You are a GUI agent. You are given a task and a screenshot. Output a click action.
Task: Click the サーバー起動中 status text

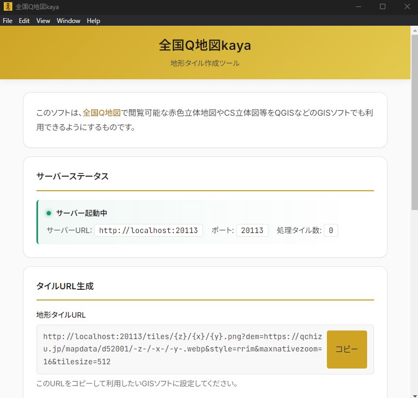[81, 213]
